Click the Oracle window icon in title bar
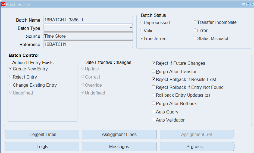254x153 pixels. (3, 4)
